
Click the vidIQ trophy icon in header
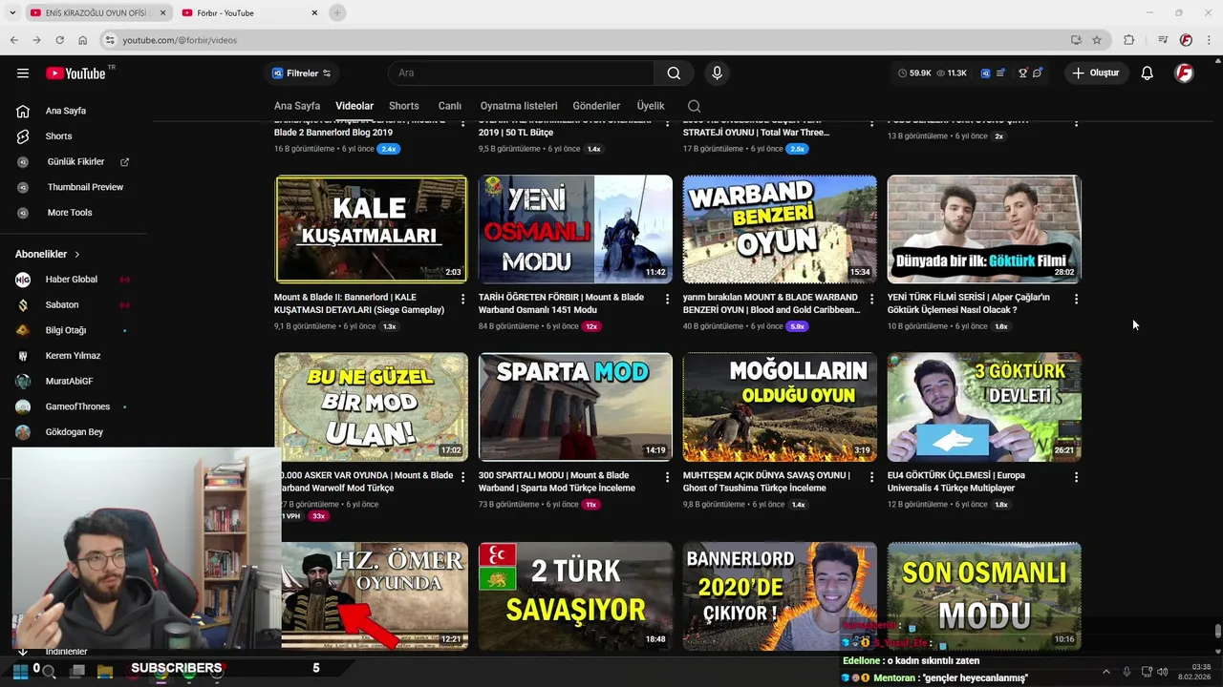(1022, 73)
